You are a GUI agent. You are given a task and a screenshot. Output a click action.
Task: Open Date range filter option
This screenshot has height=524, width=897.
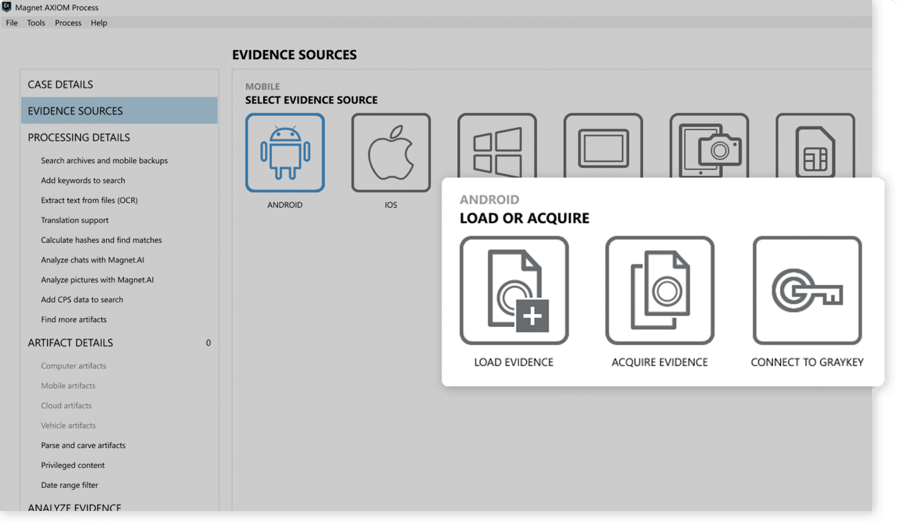click(69, 485)
